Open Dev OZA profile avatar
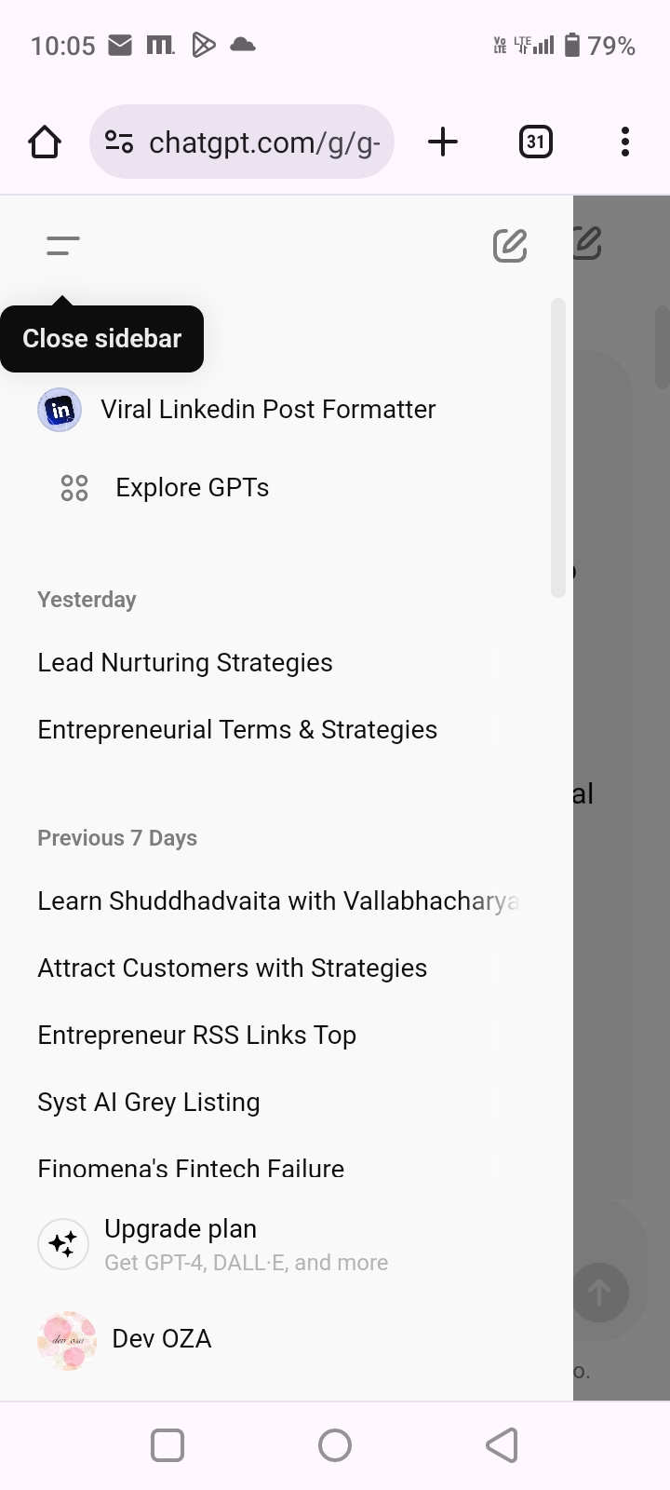This screenshot has width=670, height=1490. pos(67,1341)
